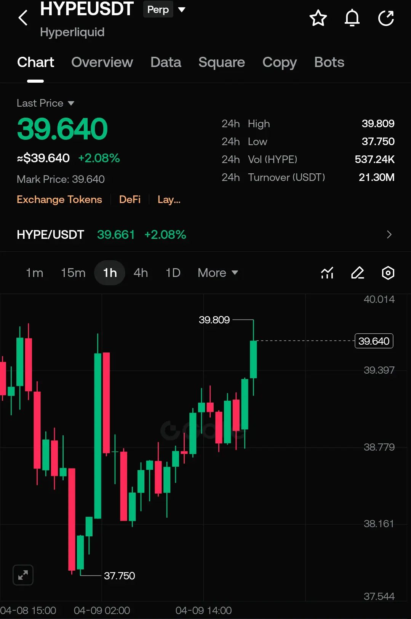Tap the share icon in header
Viewport: 411px width, 619px height.
click(x=386, y=18)
